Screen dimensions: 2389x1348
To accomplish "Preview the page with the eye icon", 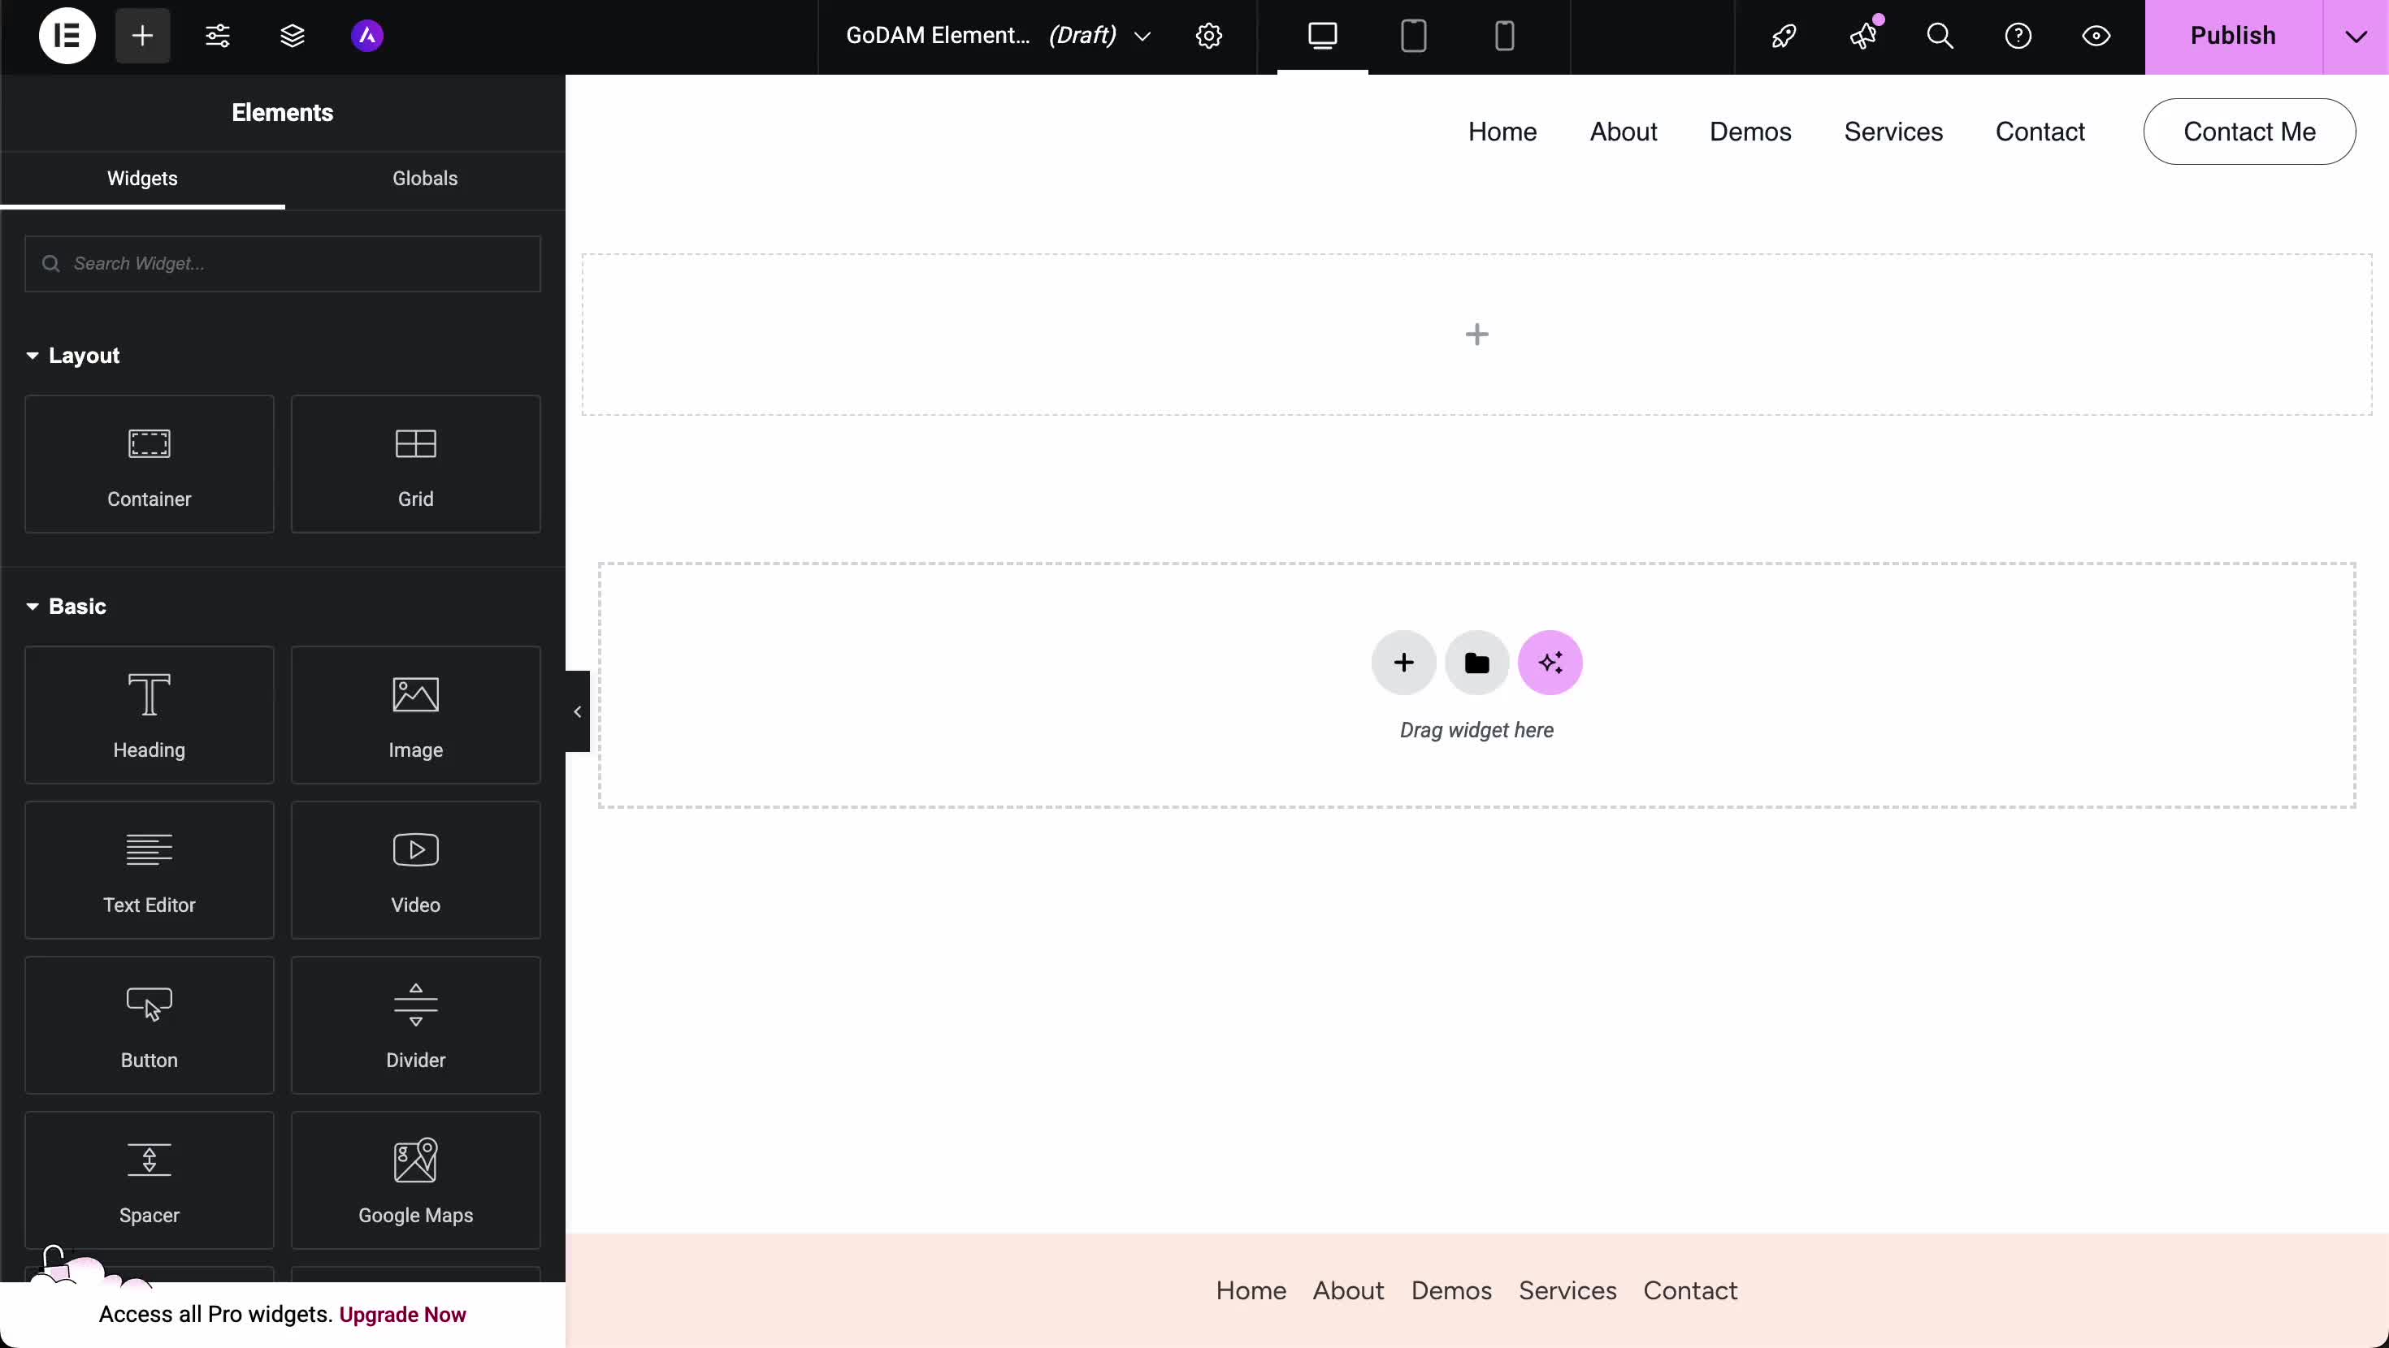I will click(x=2096, y=37).
